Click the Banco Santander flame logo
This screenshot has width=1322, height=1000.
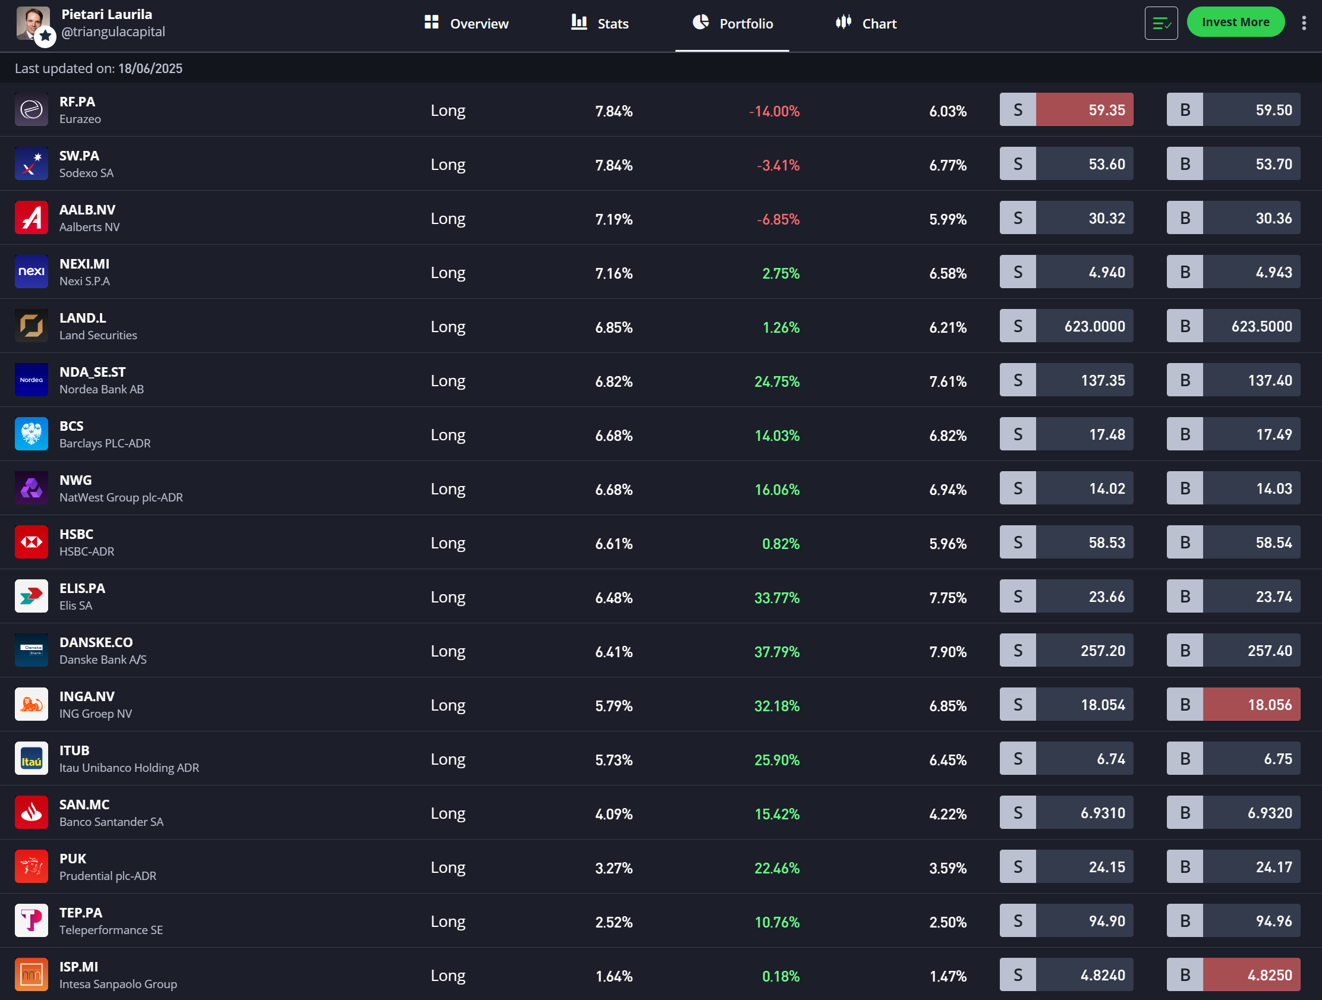tap(31, 812)
